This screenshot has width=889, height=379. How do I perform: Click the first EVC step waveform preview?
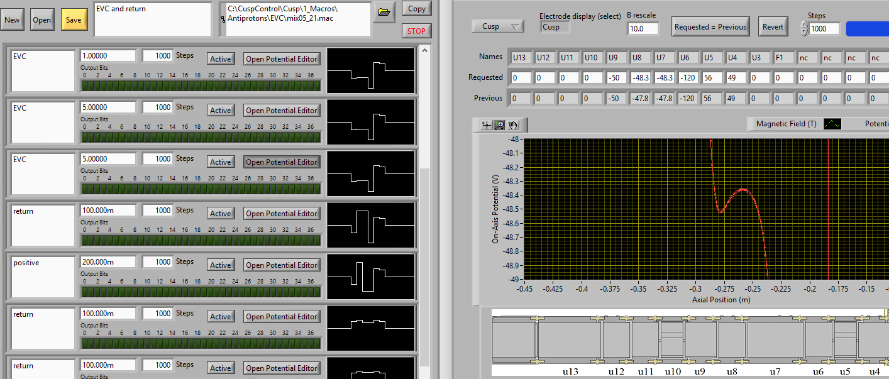coord(372,70)
